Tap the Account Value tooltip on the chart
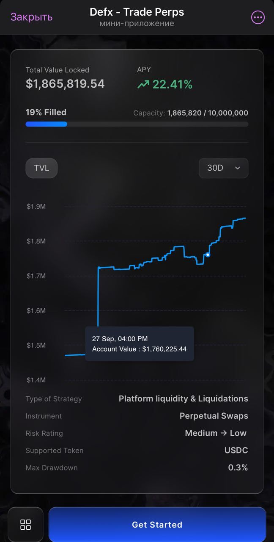 tap(140, 344)
